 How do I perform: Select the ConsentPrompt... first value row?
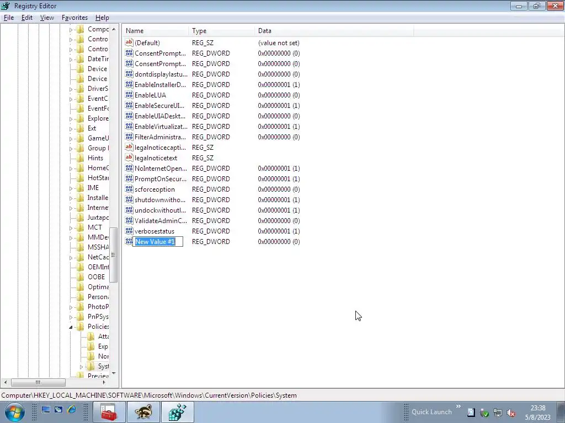point(212,53)
